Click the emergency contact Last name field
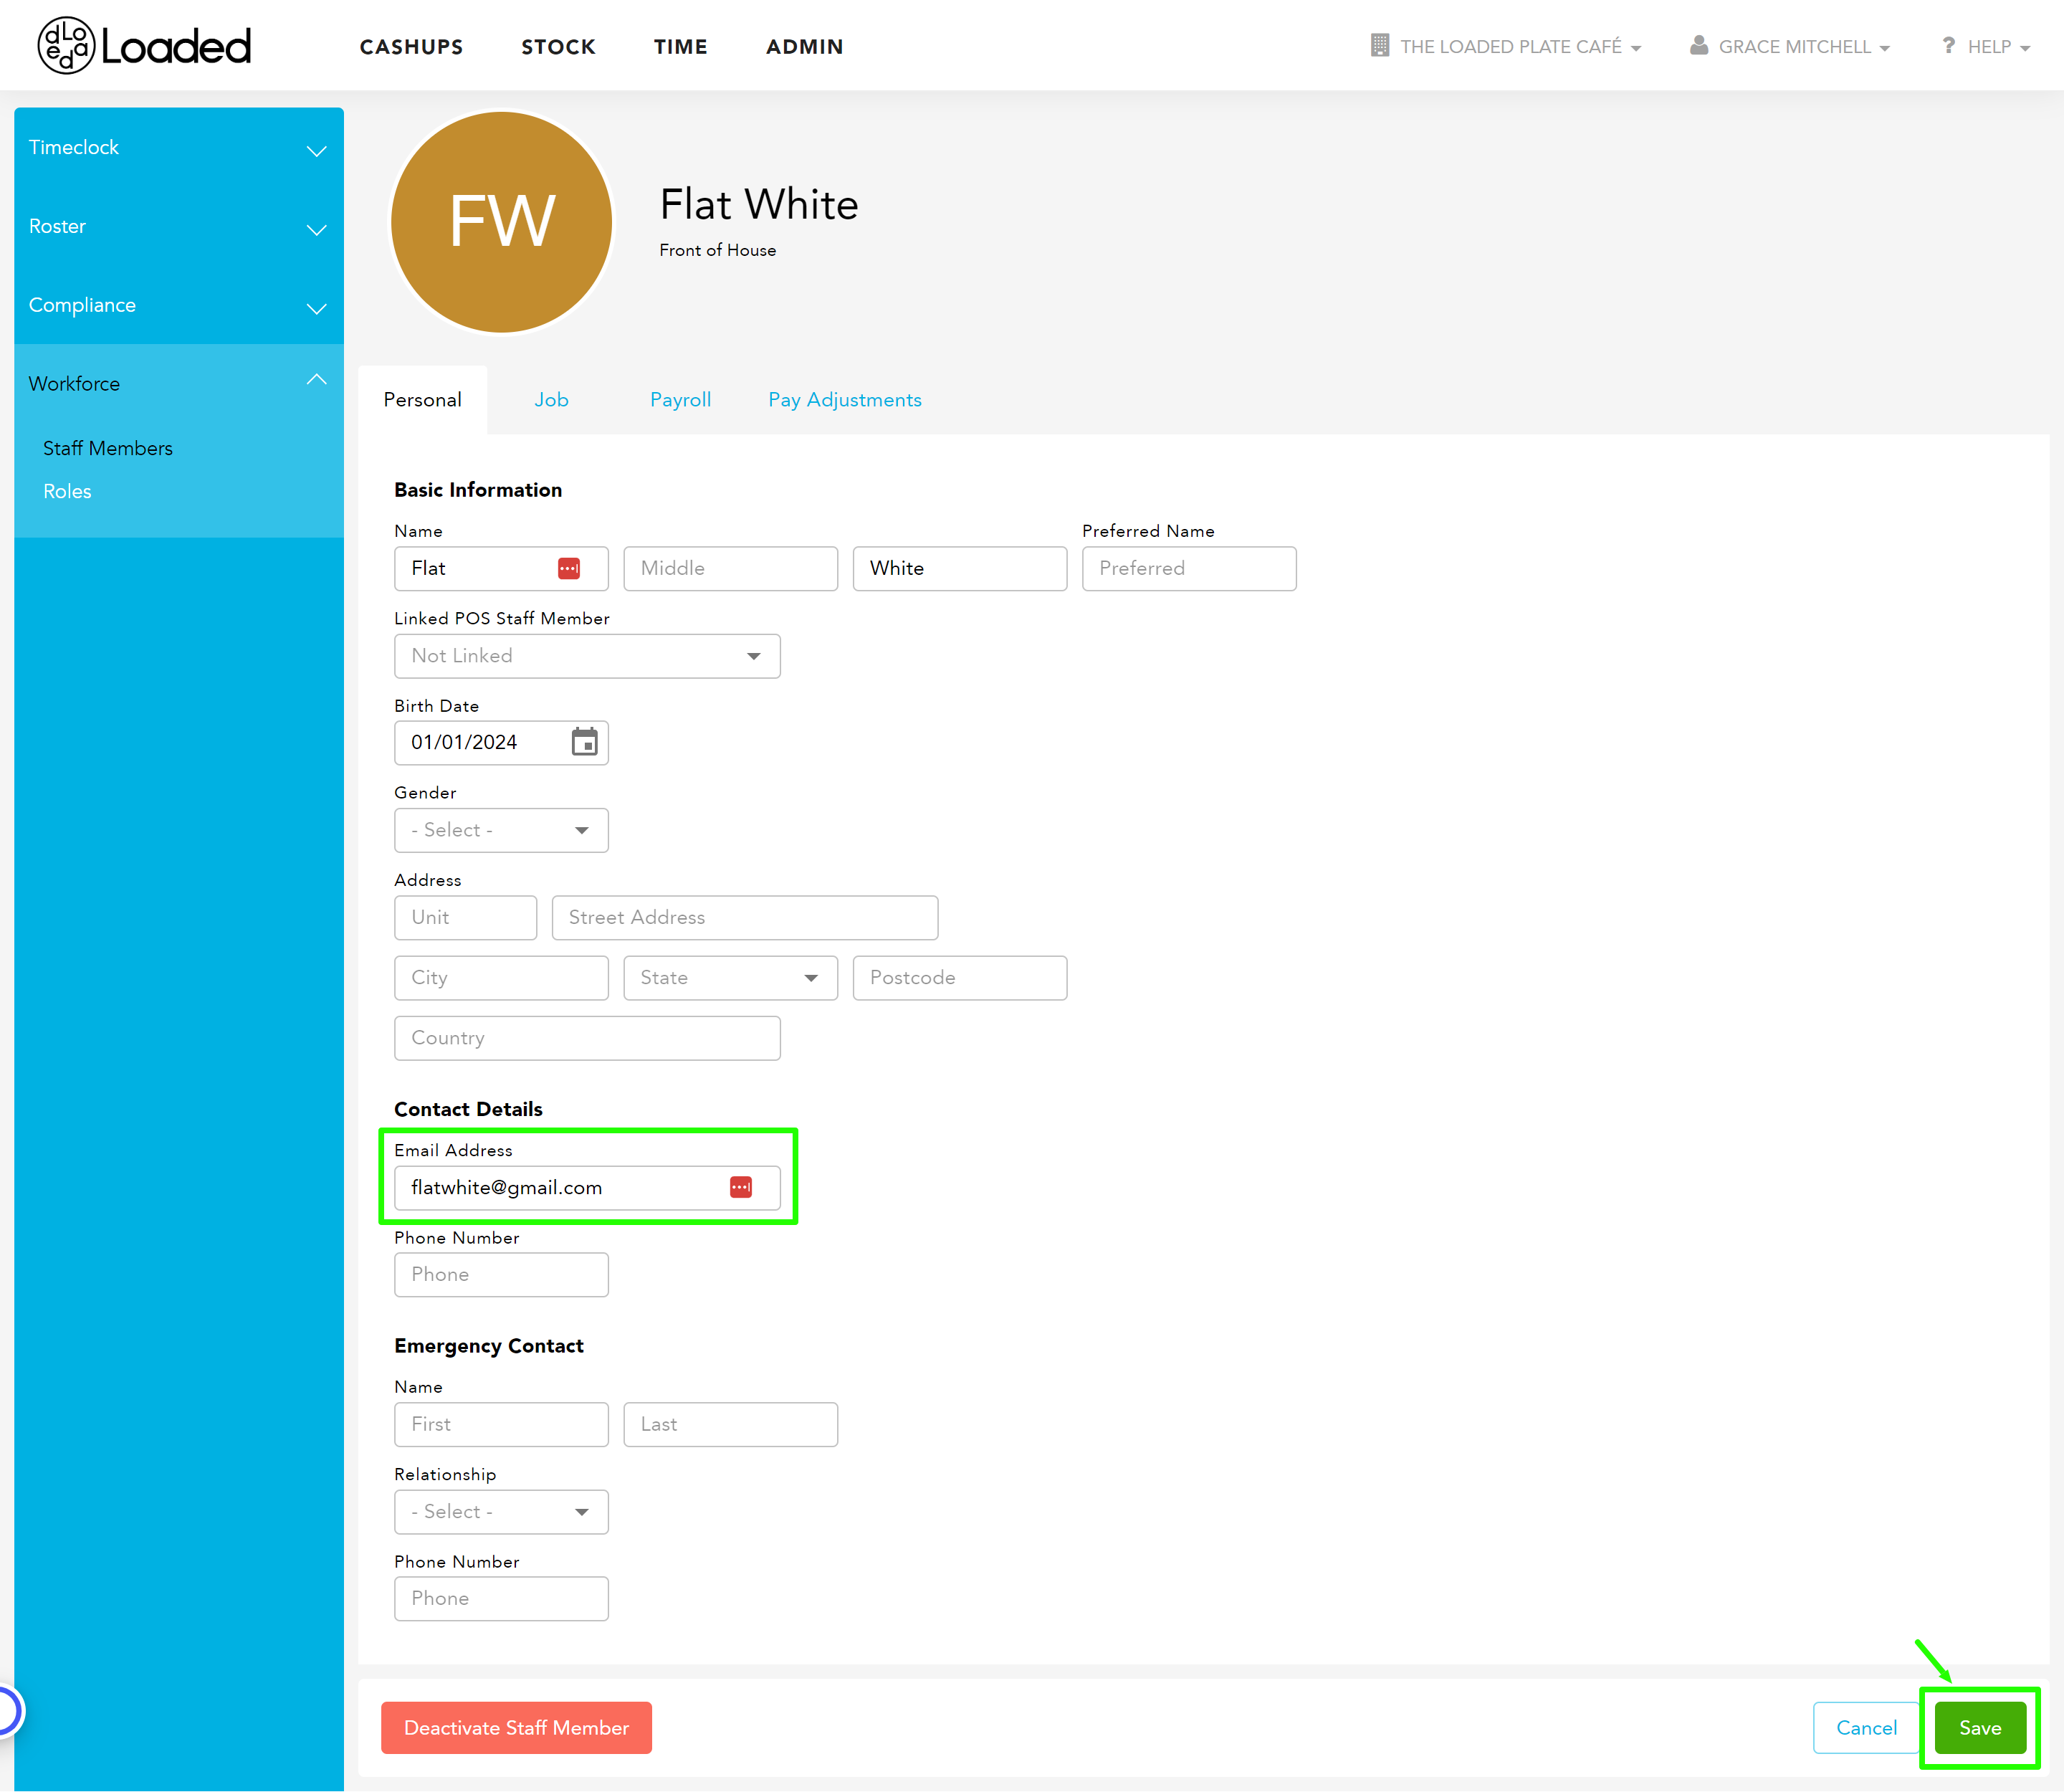 click(730, 1424)
